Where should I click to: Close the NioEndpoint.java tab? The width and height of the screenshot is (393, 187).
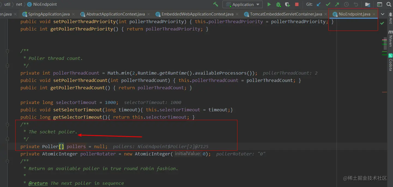374,14
